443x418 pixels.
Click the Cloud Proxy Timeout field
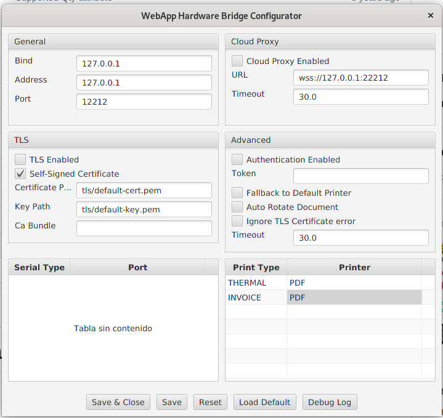coord(361,97)
